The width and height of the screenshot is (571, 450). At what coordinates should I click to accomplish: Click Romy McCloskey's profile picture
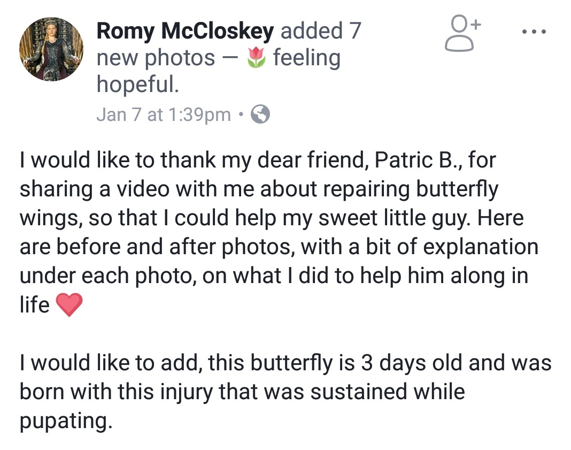51,49
